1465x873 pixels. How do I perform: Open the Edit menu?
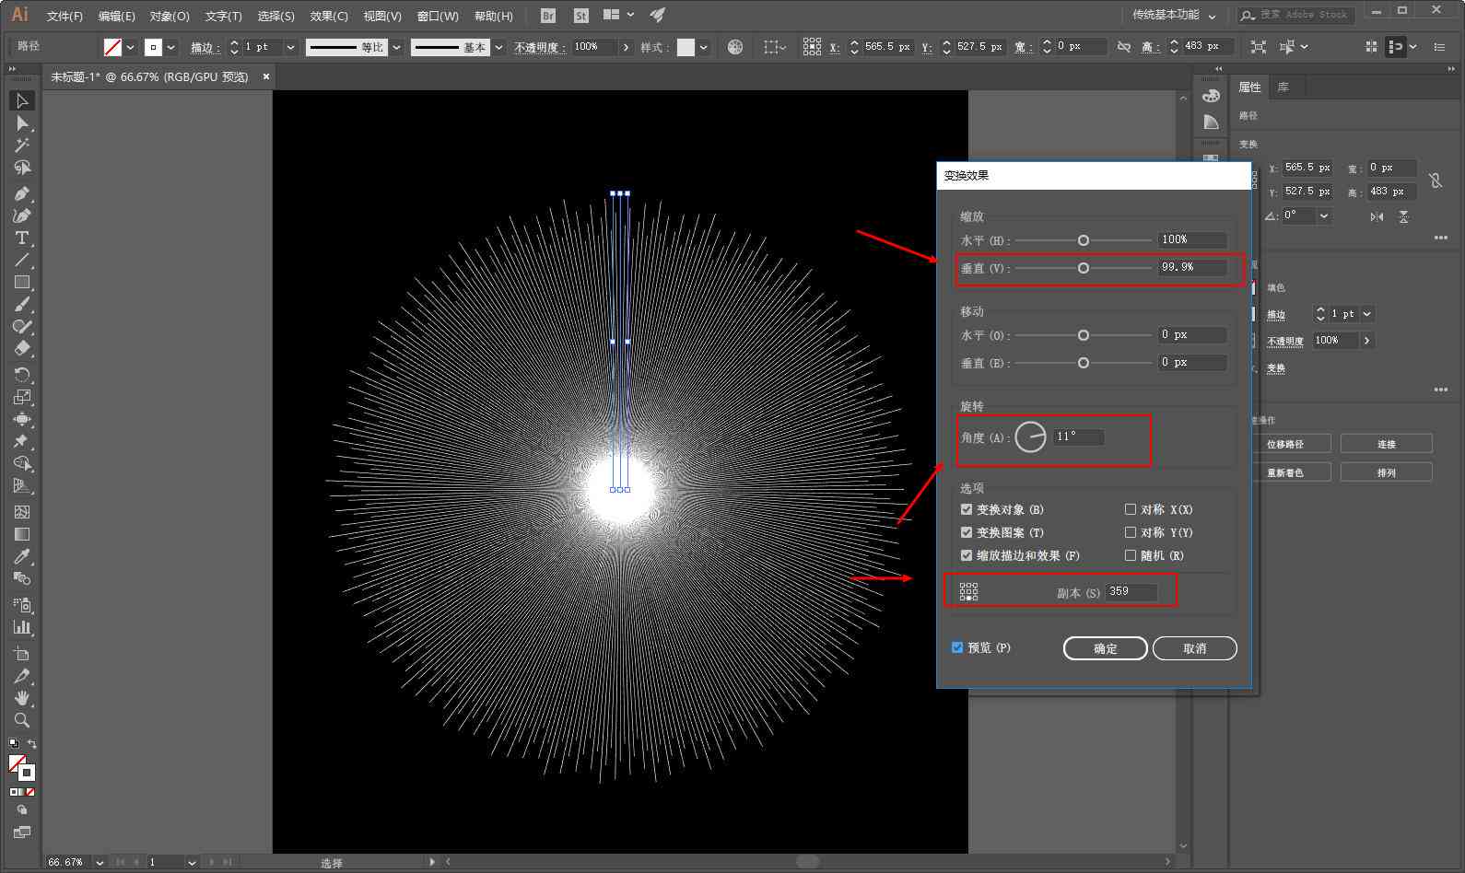click(116, 16)
